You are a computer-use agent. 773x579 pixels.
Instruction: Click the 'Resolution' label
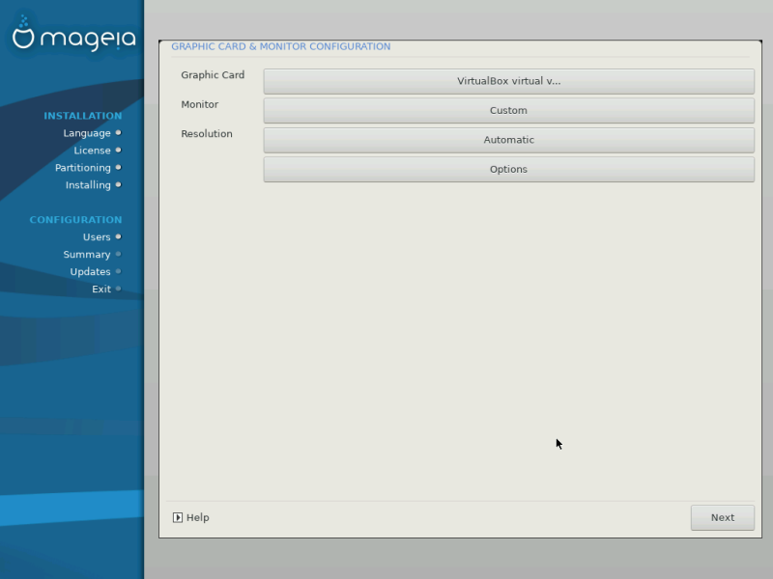tap(207, 134)
